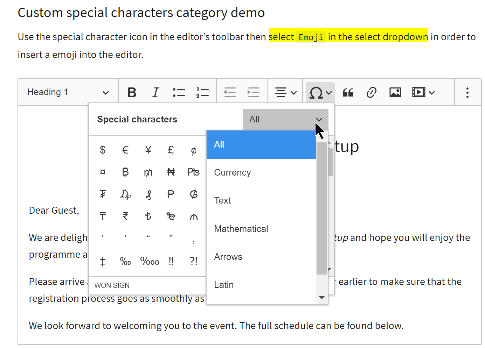
Task: Insert the pound sign character
Action: 171,150
